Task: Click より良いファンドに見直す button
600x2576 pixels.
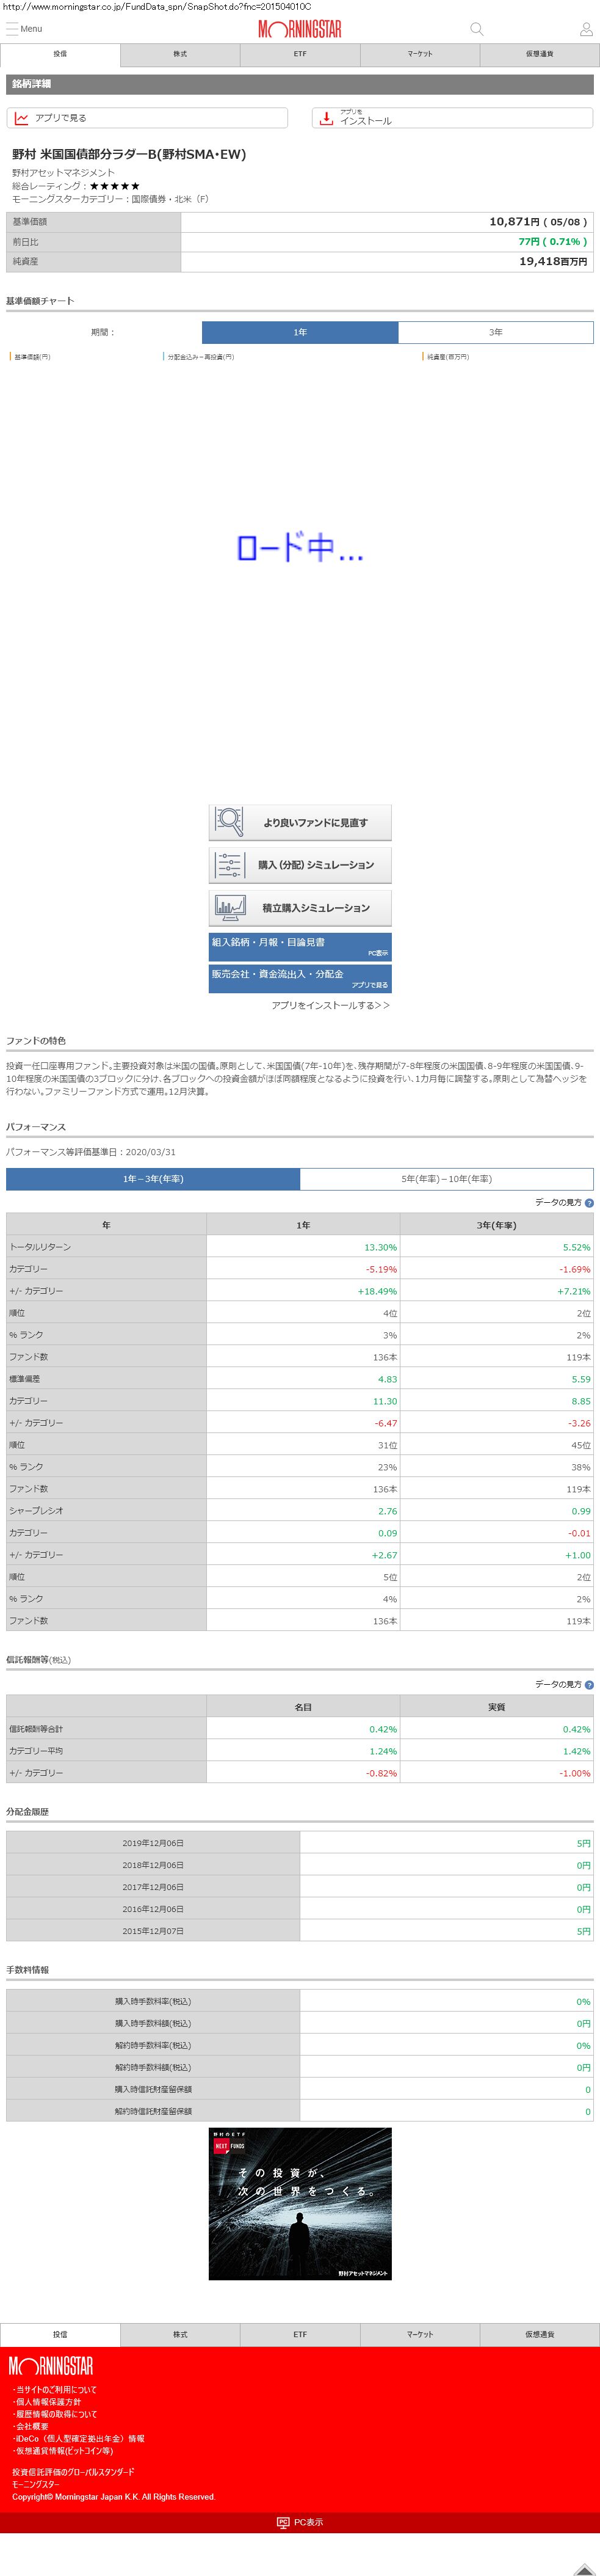Action: pos(300,822)
